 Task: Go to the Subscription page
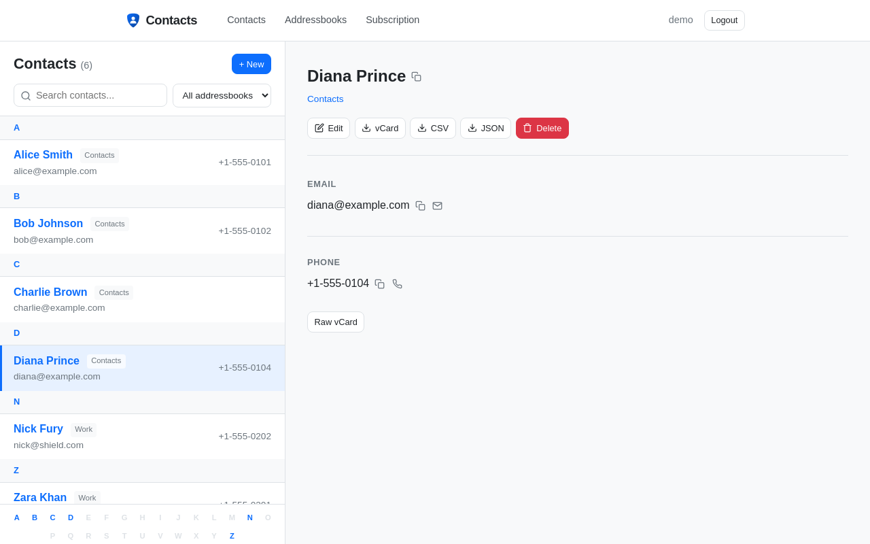click(x=392, y=20)
